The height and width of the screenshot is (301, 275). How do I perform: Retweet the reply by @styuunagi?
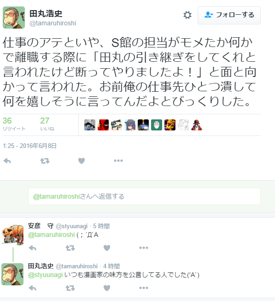coord(70,248)
